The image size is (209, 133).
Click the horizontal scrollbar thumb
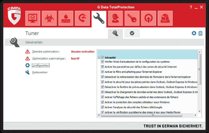[x=142, y=115]
